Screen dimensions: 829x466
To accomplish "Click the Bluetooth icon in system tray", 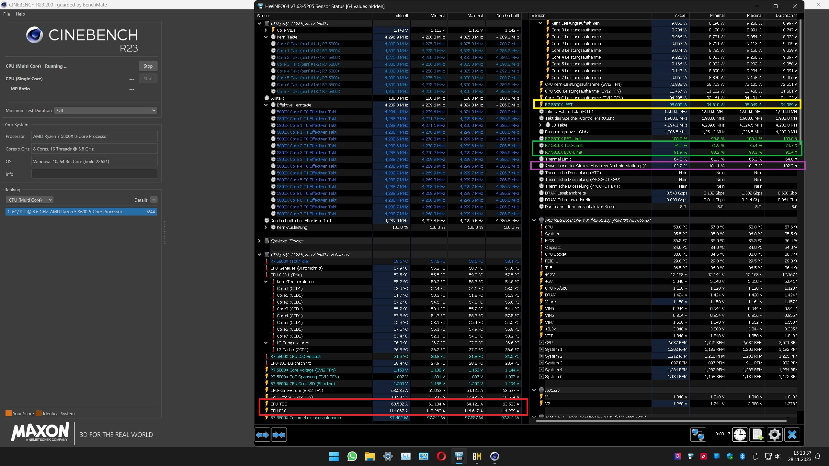I will pos(742,456).
